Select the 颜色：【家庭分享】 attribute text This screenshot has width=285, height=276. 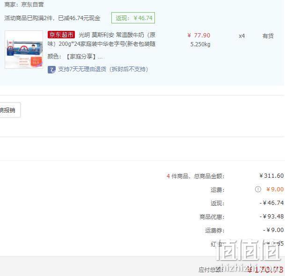[75, 57]
